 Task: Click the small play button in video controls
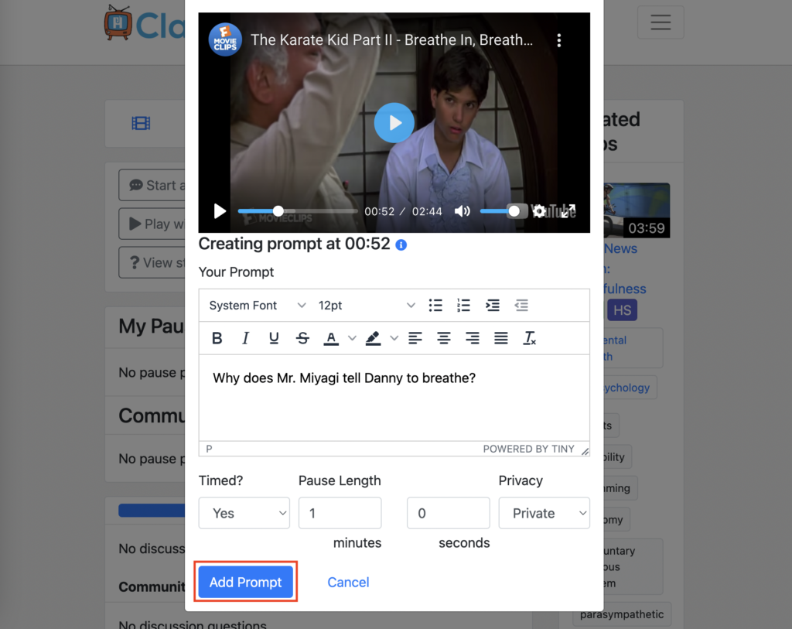click(220, 211)
